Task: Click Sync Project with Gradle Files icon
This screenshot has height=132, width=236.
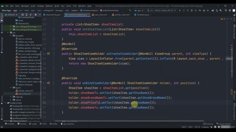Action: (x=213, y=11)
